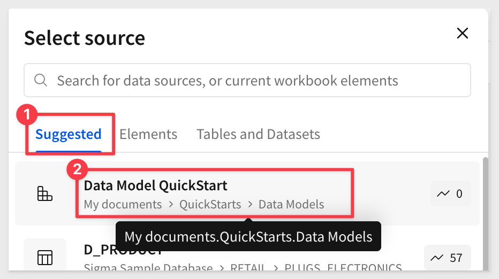Click Data Models in breadcrumb path
This screenshot has height=279, width=499.
point(291,204)
